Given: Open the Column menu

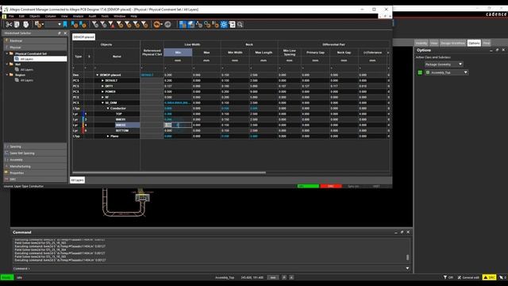Looking at the screenshot, I should point(51,16).
